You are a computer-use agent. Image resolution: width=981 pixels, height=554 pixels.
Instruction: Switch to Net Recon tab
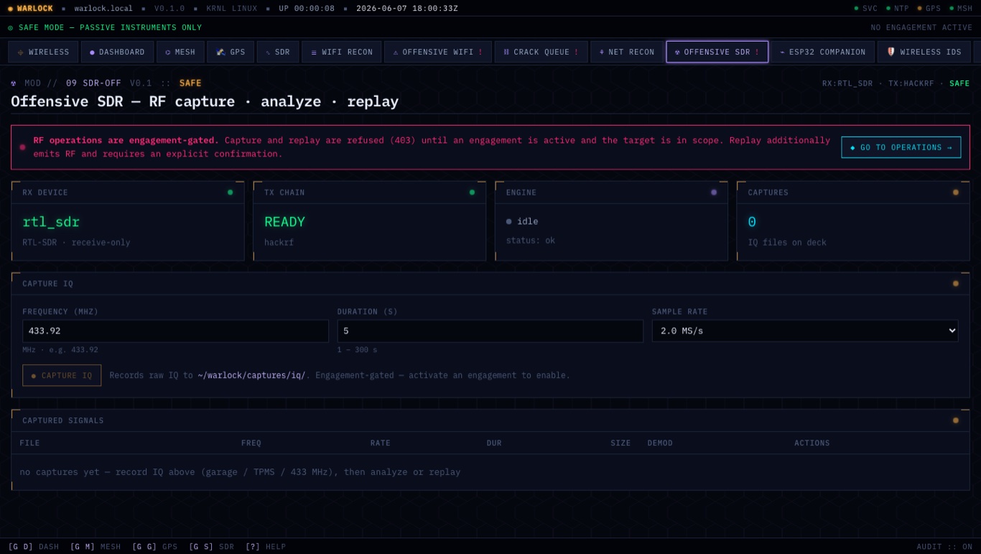click(x=627, y=52)
